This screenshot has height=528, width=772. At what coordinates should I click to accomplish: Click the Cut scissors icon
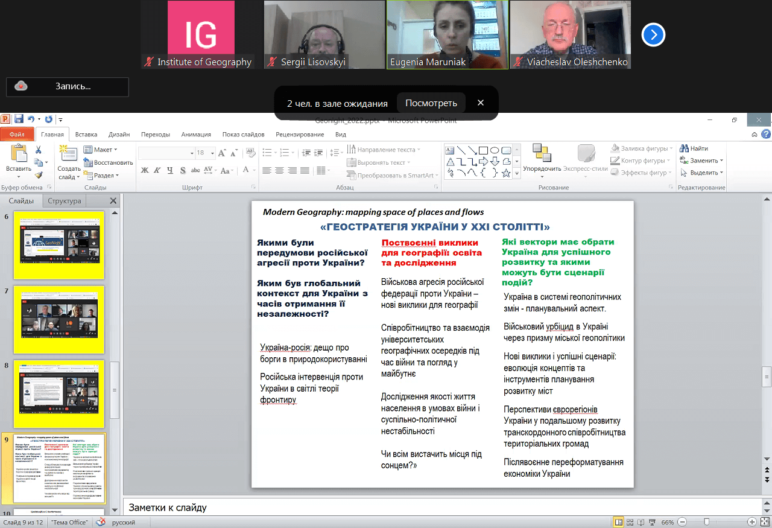coord(39,150)
